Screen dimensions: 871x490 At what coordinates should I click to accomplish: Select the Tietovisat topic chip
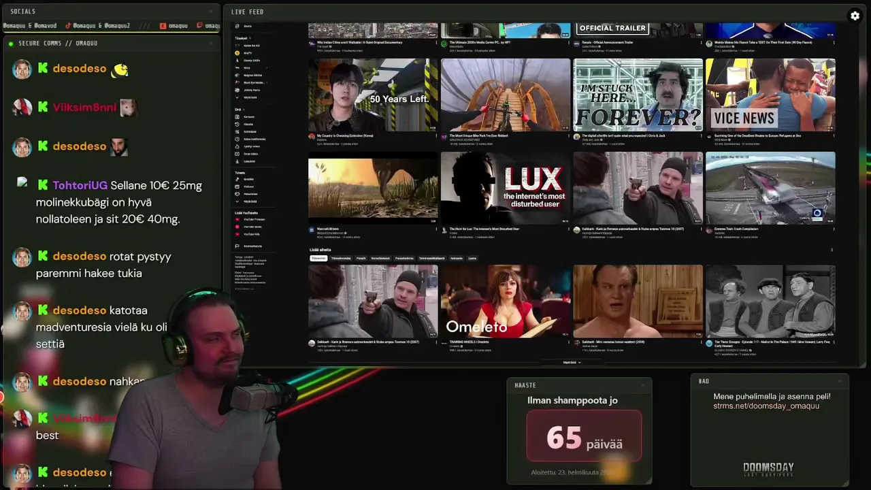(x=318, y=258)
